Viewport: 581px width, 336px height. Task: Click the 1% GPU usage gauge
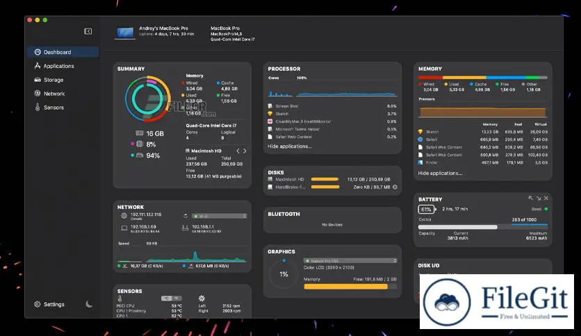pyautogui.click(x=284, y=274)
